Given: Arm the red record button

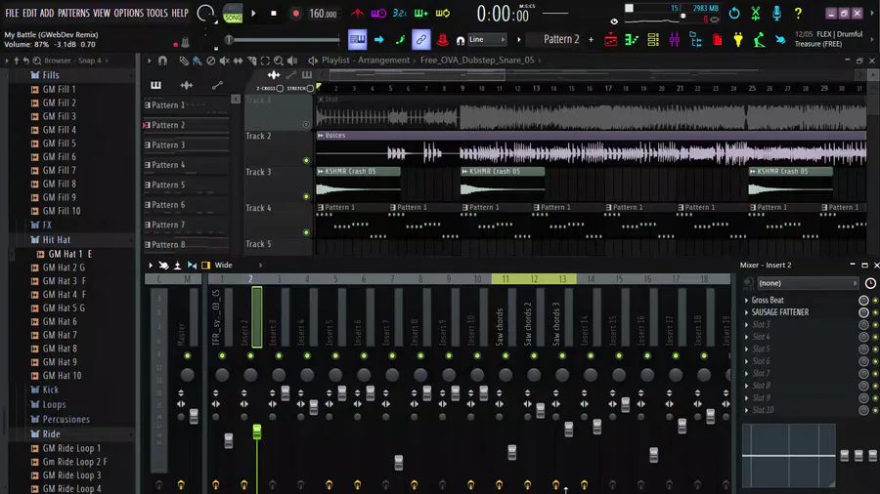Looking at the screenshot, I should 295,14.
